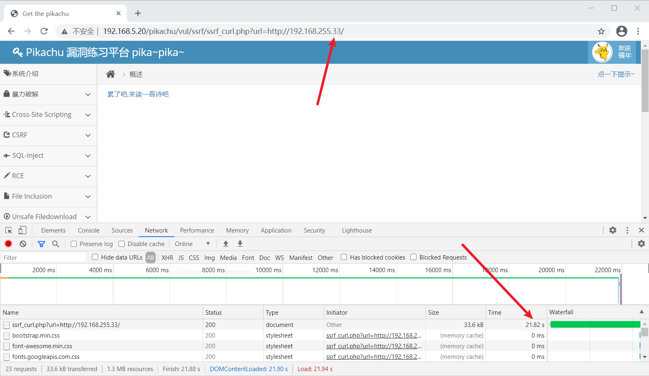Image resolution: width=649 pixels, height=376 pixels.
Task: Click the not-secure warning icon
Action: (x=65, y=31)
